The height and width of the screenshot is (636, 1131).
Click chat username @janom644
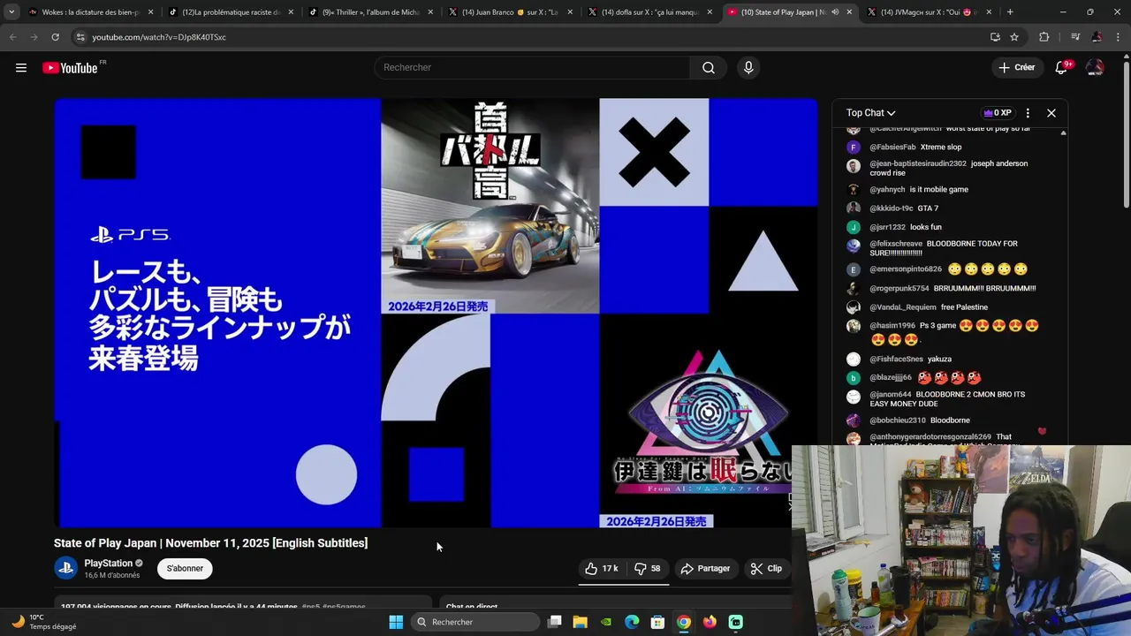[891, 395]
